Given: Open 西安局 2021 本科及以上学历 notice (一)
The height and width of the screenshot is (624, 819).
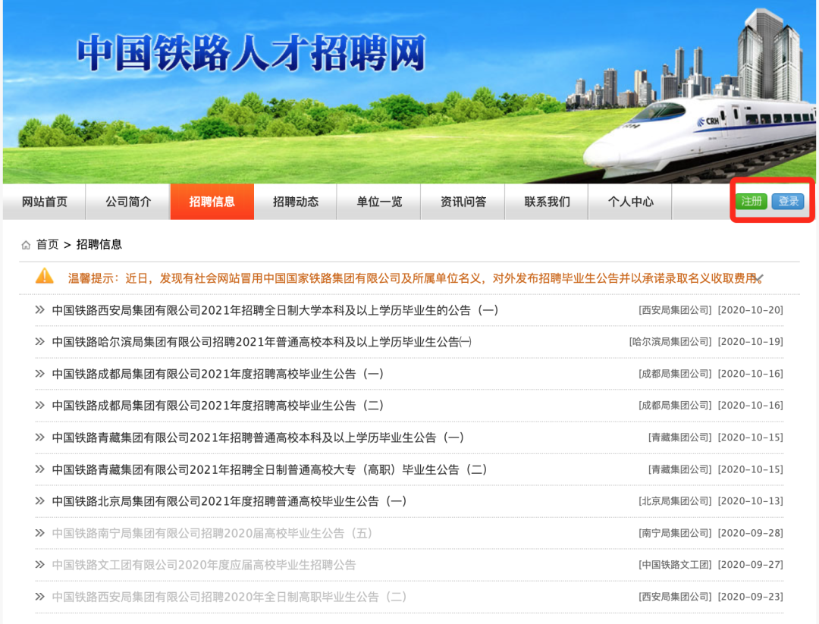Looking at the screenshot, I should pos(275,310).
